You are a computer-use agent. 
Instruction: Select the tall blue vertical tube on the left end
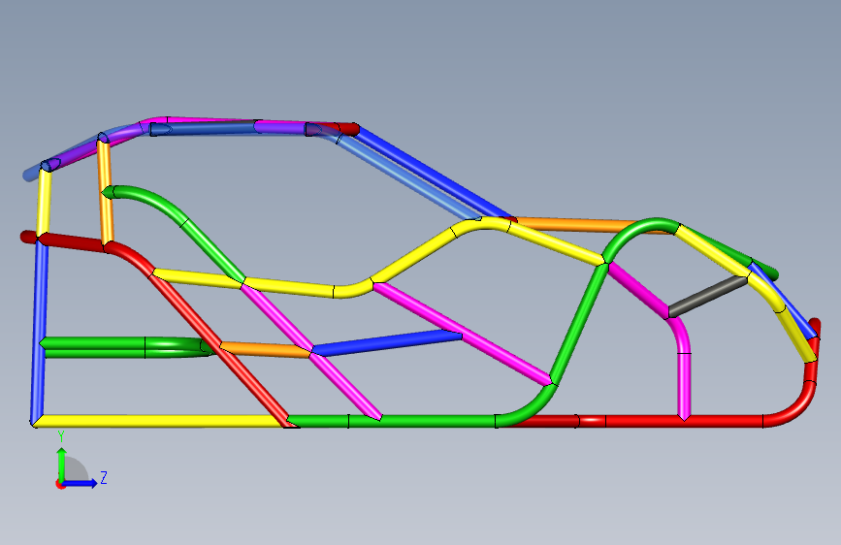(x=40, y=332)
